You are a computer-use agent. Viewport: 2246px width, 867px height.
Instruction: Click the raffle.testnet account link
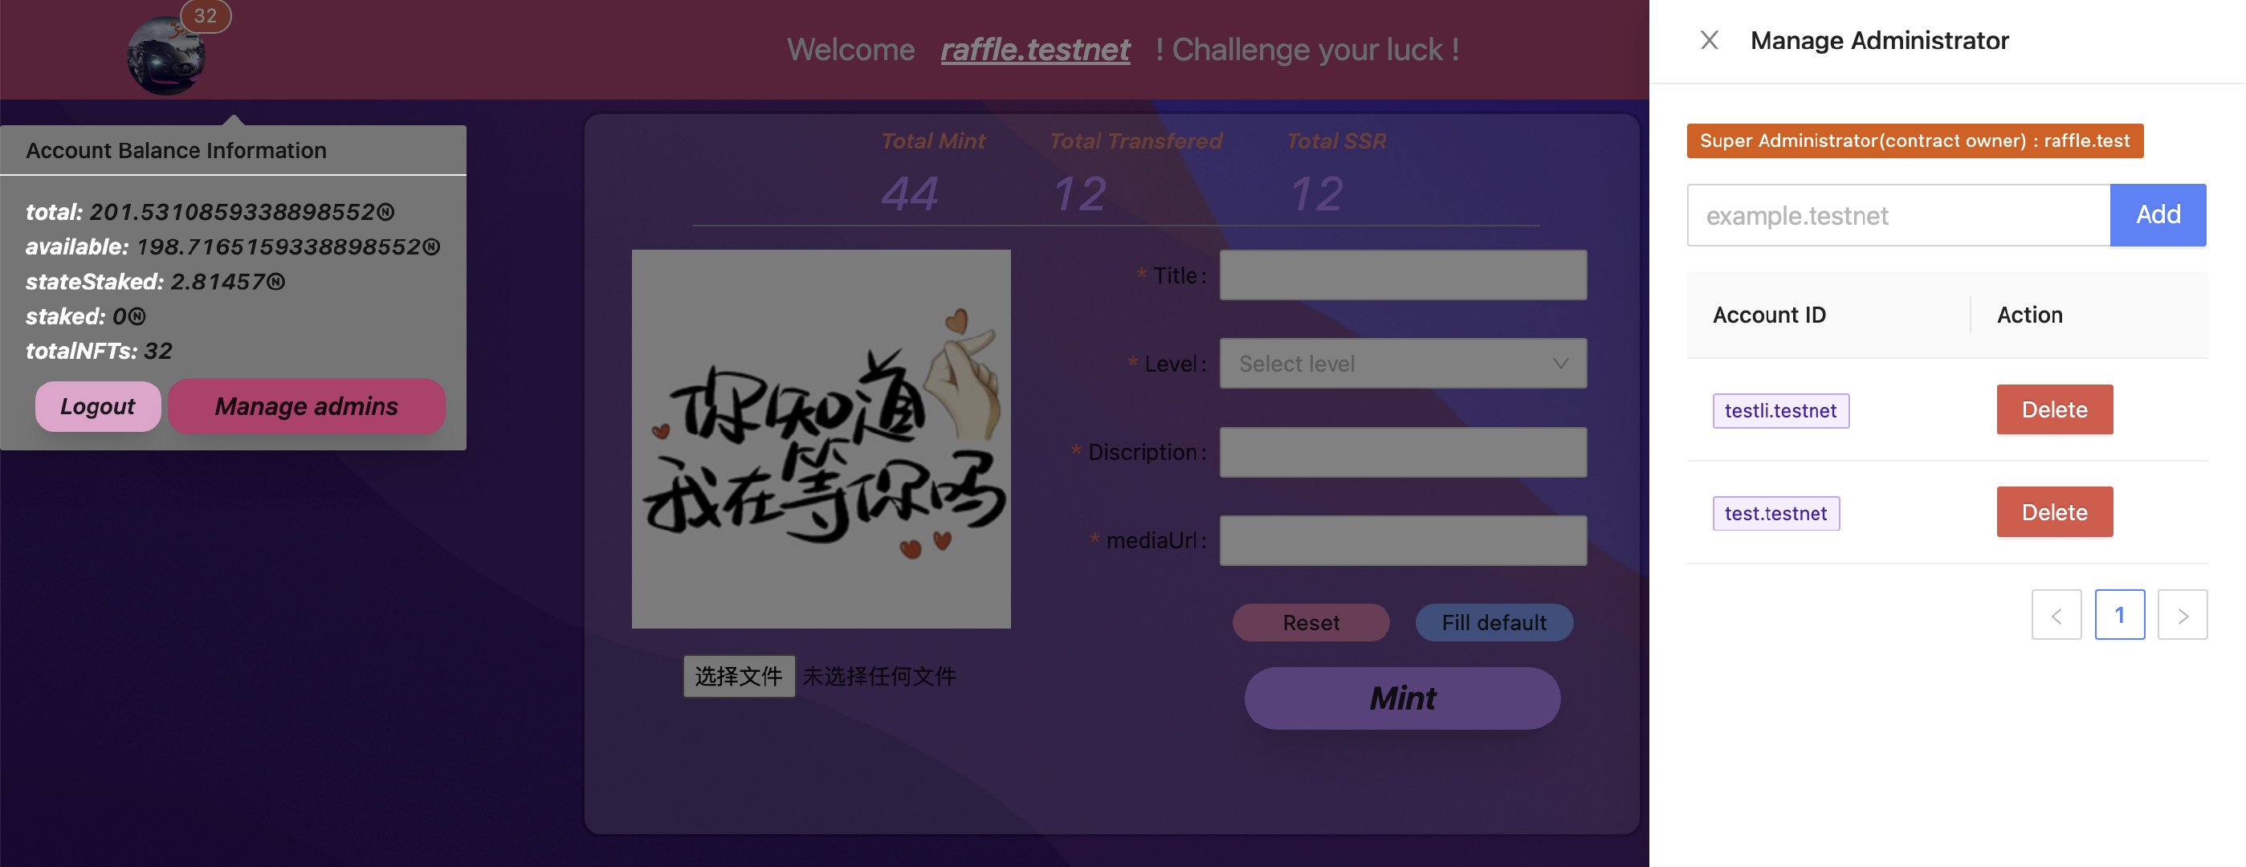point(1035,50)
